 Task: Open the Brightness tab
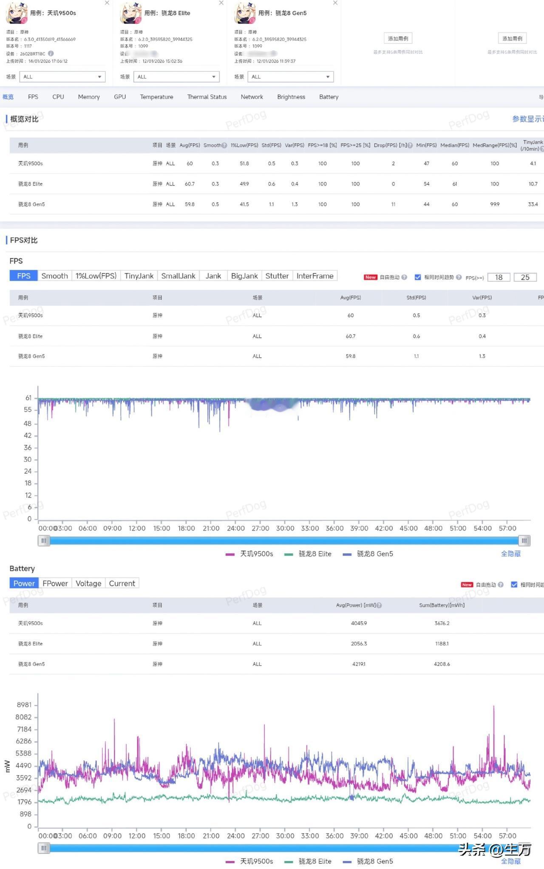pyautogui.click(x=291, y=97)
